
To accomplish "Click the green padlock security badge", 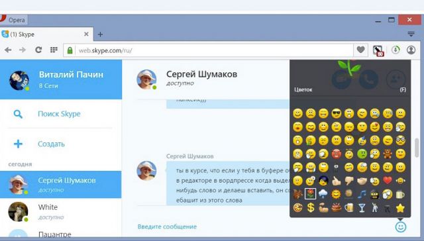I will 70,50.
